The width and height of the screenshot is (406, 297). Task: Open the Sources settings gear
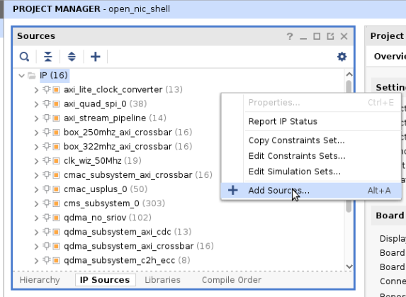(x=342, y=57)
